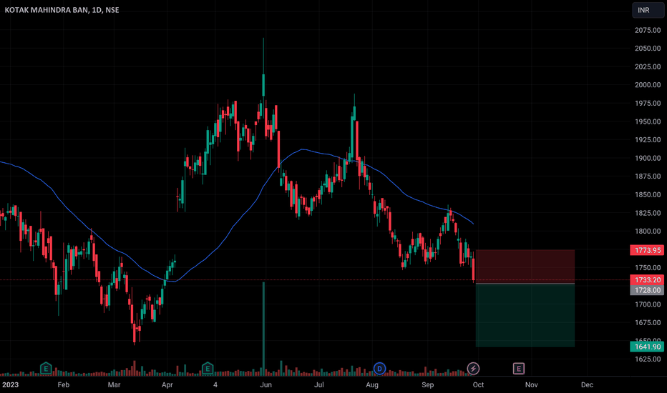This screenshot has width=667, height=393.
Task: Click the lightning bolt event marker near October
Action: 473,369
